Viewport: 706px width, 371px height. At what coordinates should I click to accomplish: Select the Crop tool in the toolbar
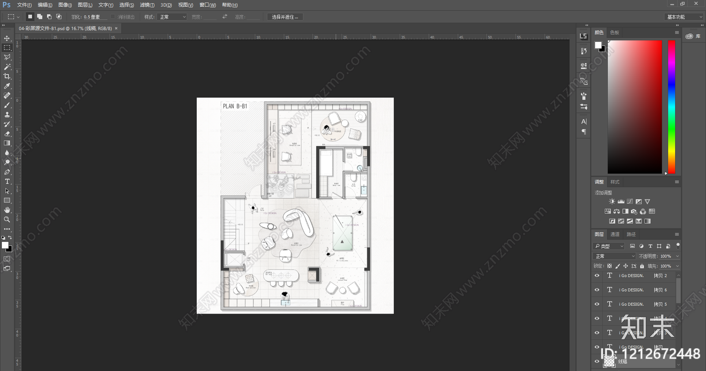(7, 76)
